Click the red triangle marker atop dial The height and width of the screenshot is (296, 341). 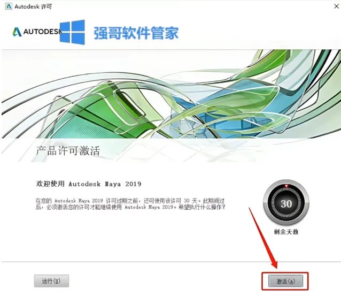click(286, 186)
